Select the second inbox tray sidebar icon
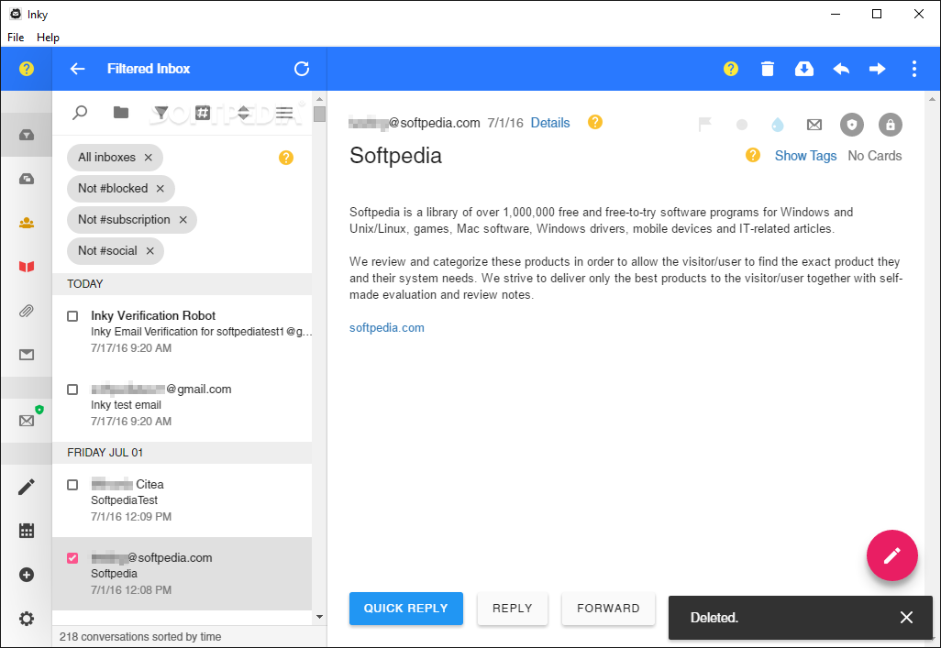This screenshot has height=648, width=941. click(27, 179)
